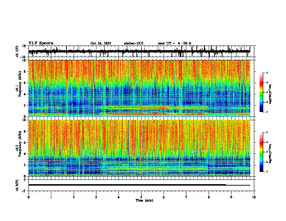Click the "Time (min)" axis label
The width and height of the screenshot is (286, 221).
pos(144,200)
